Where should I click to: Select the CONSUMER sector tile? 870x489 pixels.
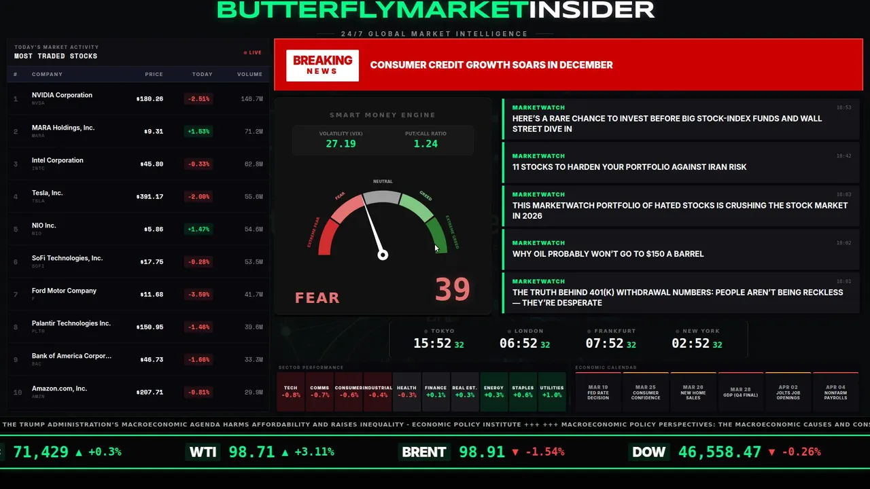[349, 392]
